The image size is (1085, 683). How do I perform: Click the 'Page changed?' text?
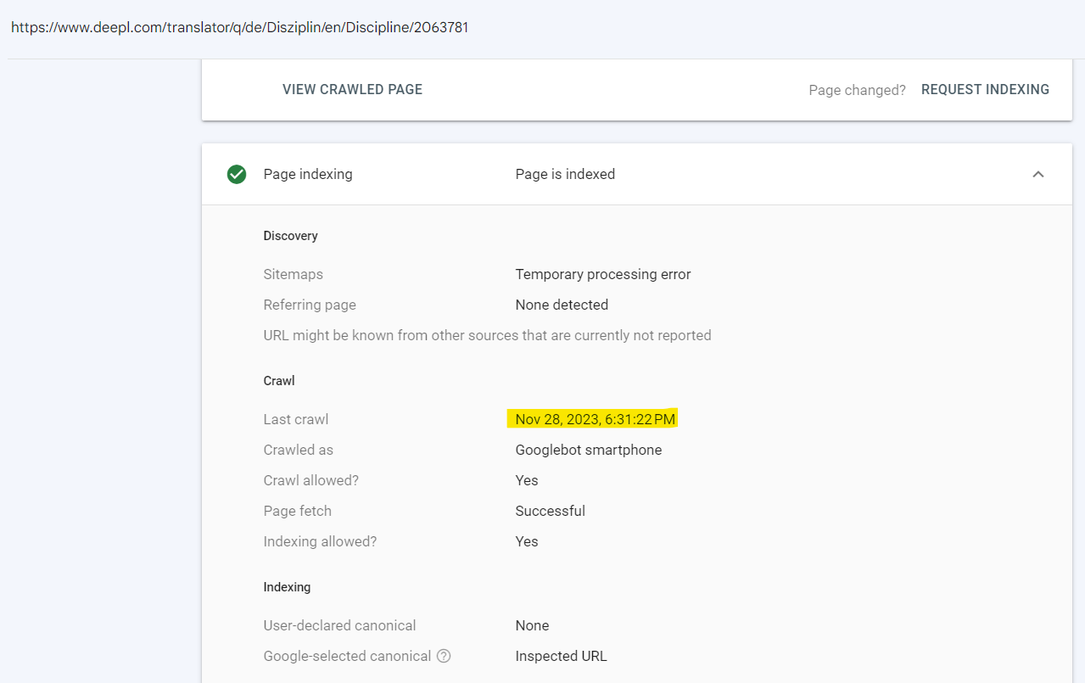click(x=857, y=90)
